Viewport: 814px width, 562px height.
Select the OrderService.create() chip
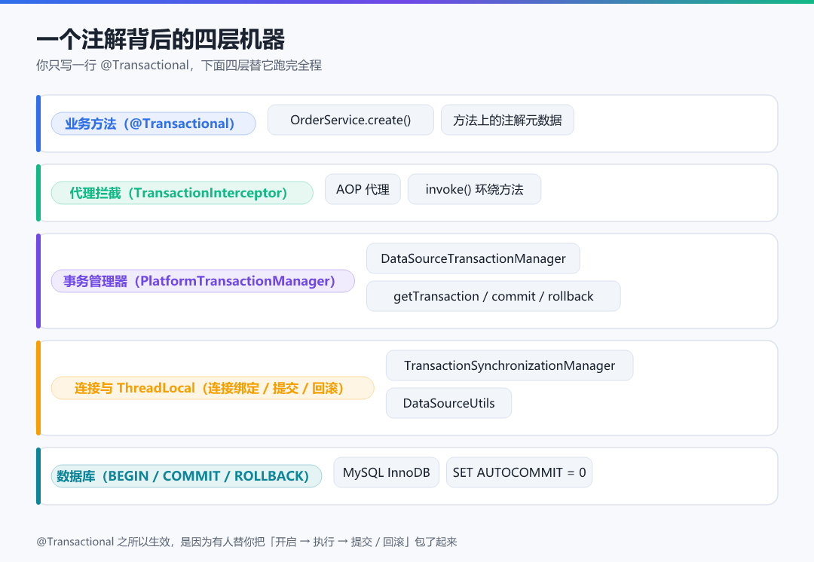click(x=350, y=120)
